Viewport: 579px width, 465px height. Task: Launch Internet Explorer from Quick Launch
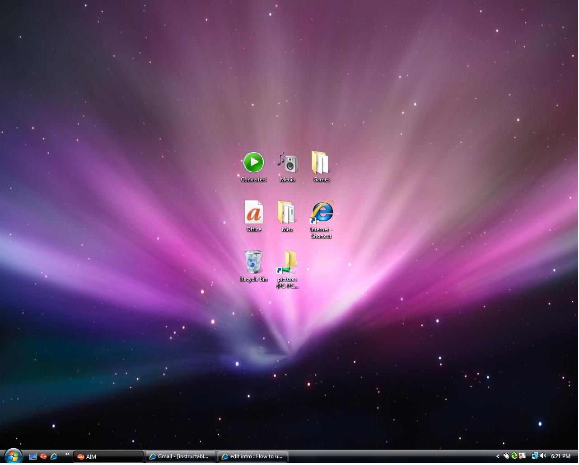click(x=54, y=456)
